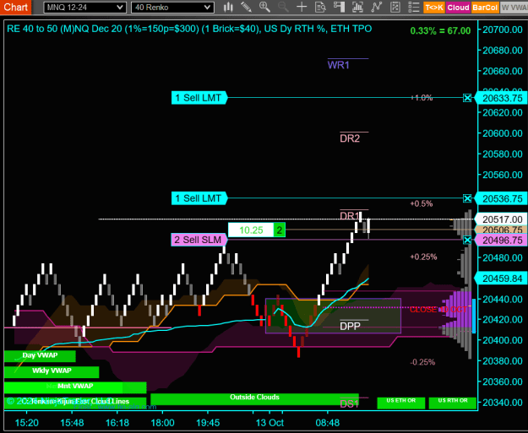This screenshot has height=433, width=528.
Task: Select the lower 1 Sell LMT order flag
Action: 199,198
